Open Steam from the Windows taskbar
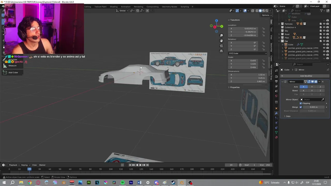Viewport: 331px width, 186px height. 173,183
